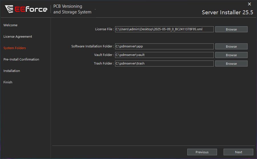This screenshot has width=257, height=159.
Task: Click the EEforce logo
Action: 26,9
